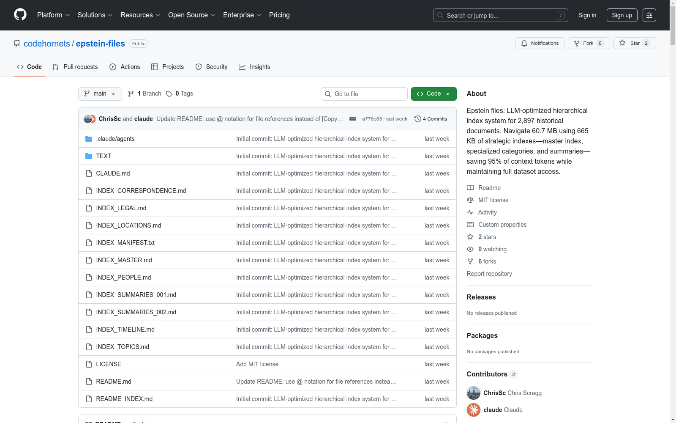Click the branch icon beside 1 Branch
The height and width of the screenshot is (423, 676).
[x=131, y=94]
